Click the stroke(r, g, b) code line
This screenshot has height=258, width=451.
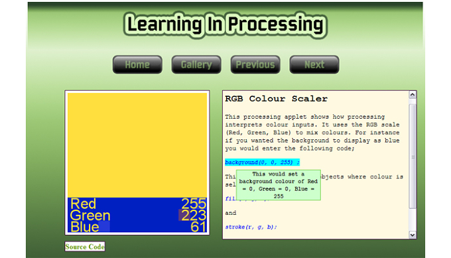(x=251, y=227)
